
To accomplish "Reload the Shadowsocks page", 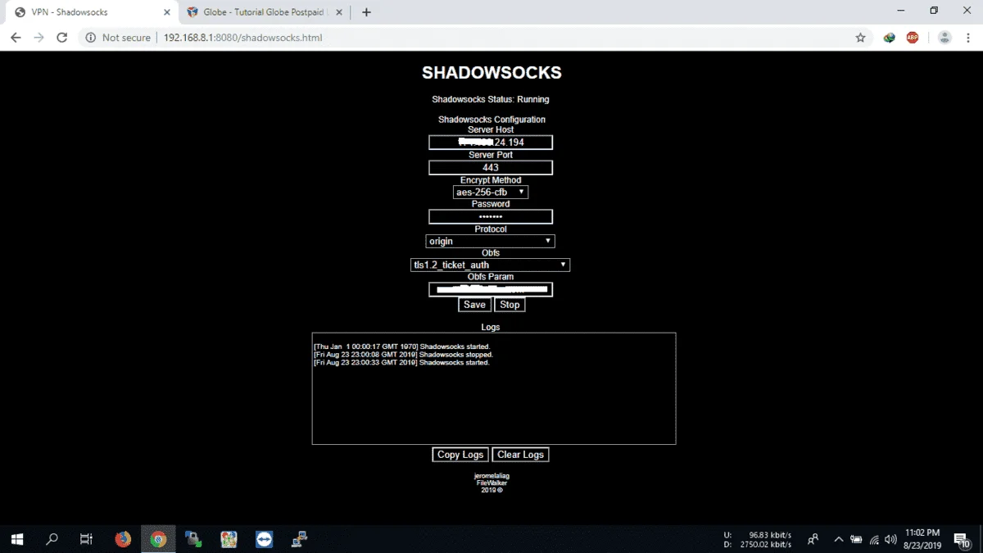I will [61, 38].
